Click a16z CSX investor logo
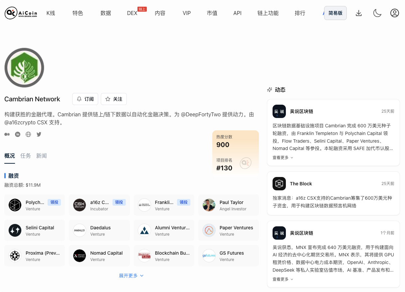This screenshot has height=292, width=405. (x=80, y=205)
